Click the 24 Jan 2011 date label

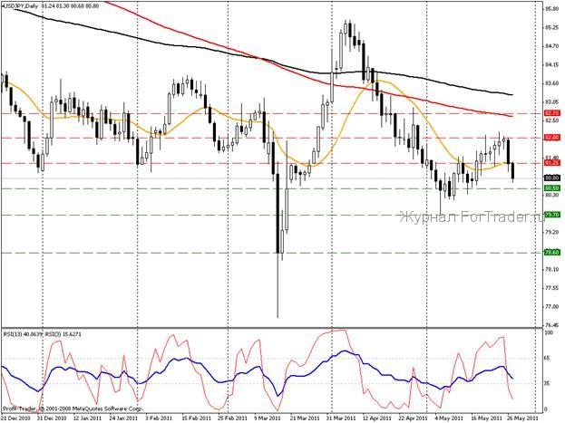point(123,418)
